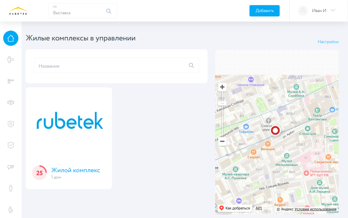Viewport: 348px width, 218px height.
Task: Click the video surveillance camera sidebar icon
Action: tap(11, 167)
